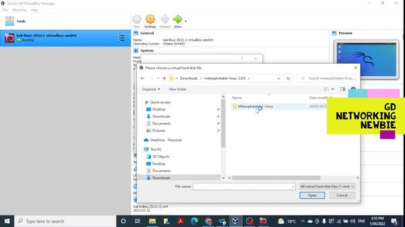Viewport: 405px width, 227px height.
Task: Open Outlook from the taskbar
Action: coord(222,221)
